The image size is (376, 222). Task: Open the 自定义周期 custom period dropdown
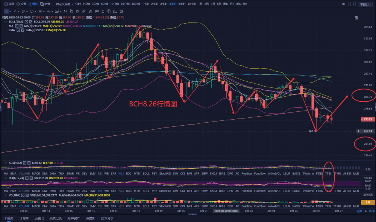pyautogui.click(x=65, y=4)
